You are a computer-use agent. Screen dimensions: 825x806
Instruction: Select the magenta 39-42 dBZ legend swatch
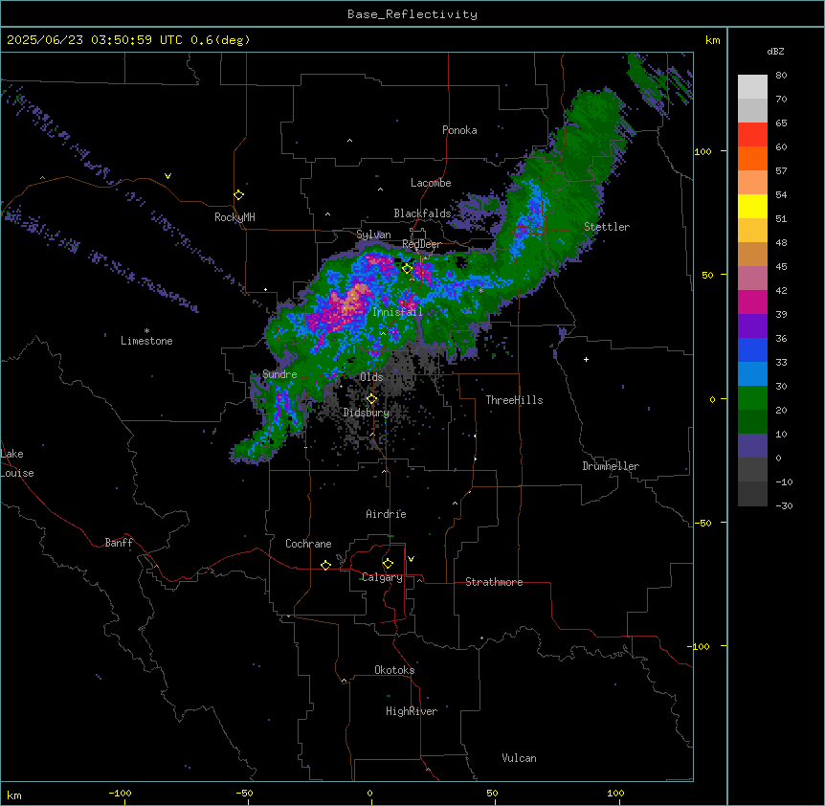752,302
